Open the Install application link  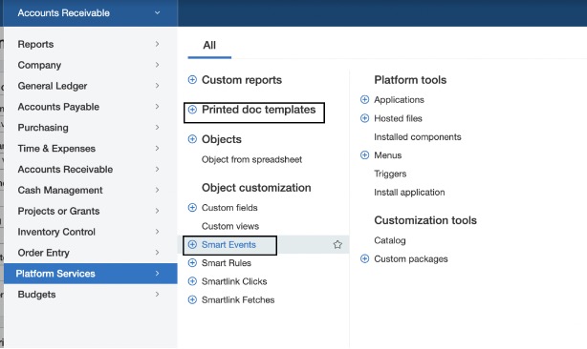[x=409, y=193]
